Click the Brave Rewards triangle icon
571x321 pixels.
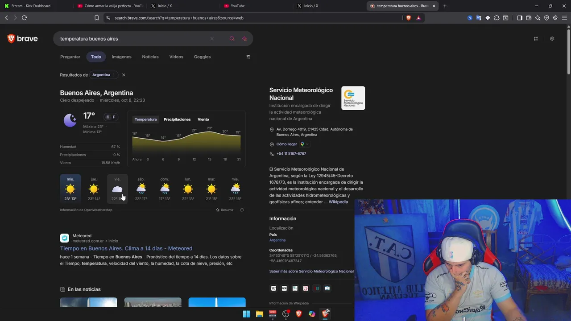pos(418,18)
